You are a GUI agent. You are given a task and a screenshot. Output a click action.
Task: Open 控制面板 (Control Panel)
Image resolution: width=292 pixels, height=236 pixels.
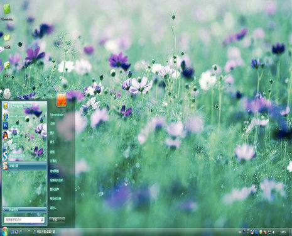click(55, 171)
